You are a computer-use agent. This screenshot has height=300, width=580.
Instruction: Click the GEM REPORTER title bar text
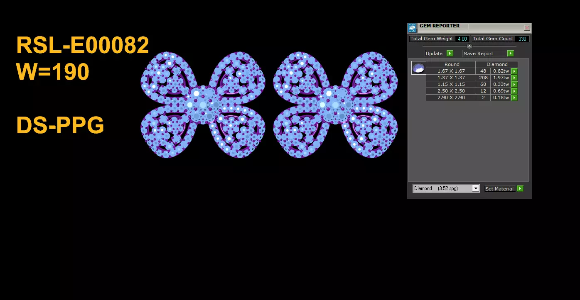point(440,26)
